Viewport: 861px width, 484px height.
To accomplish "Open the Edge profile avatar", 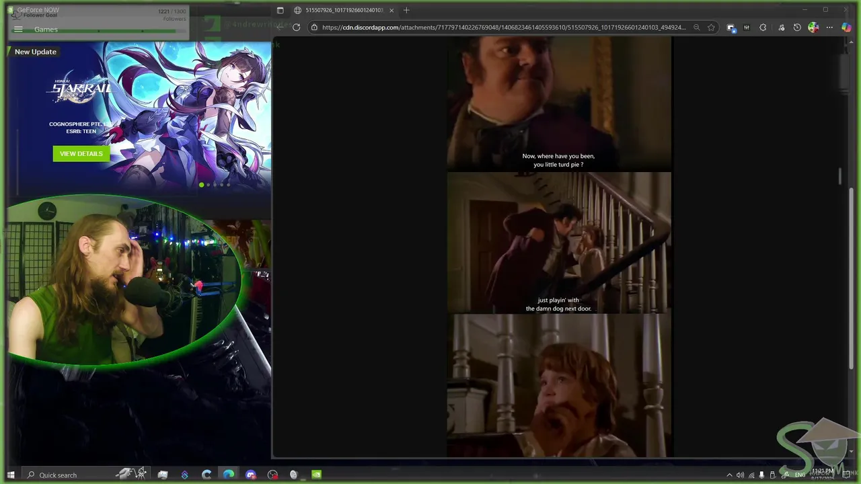I will (x=813, y=28).
